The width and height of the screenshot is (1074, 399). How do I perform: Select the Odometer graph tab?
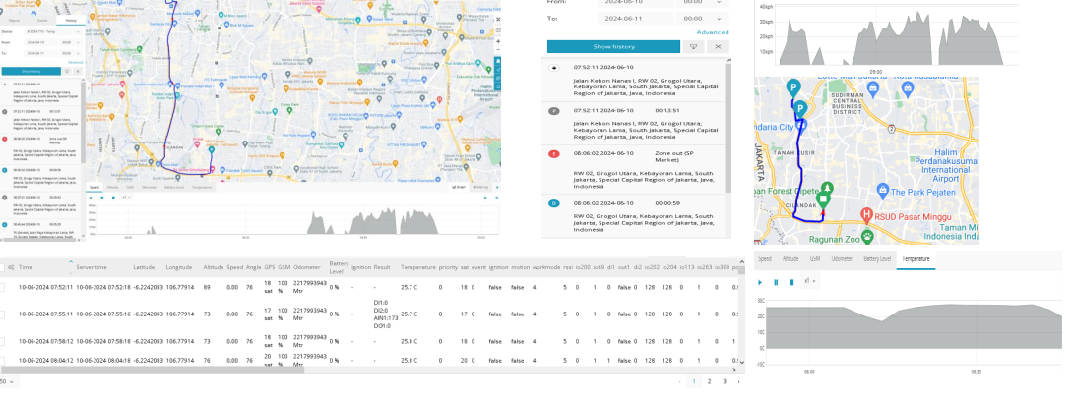click(x=841, y=258)
